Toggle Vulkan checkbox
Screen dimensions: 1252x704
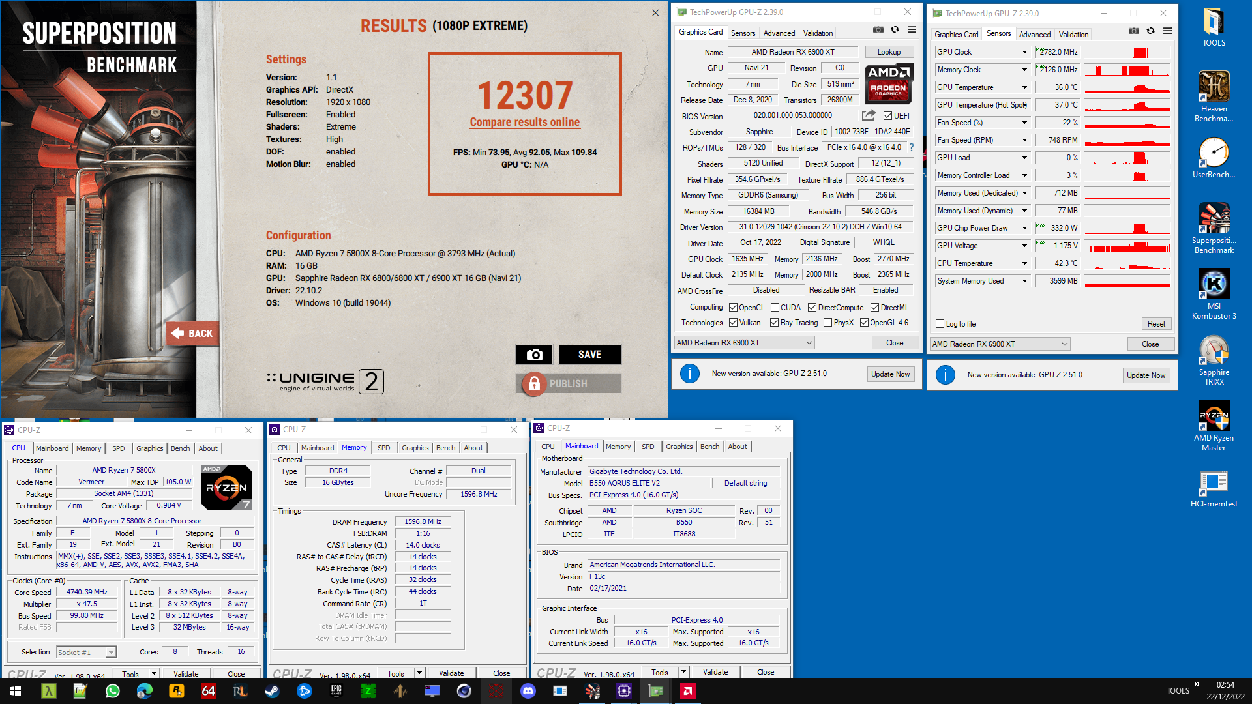point(733,323)
